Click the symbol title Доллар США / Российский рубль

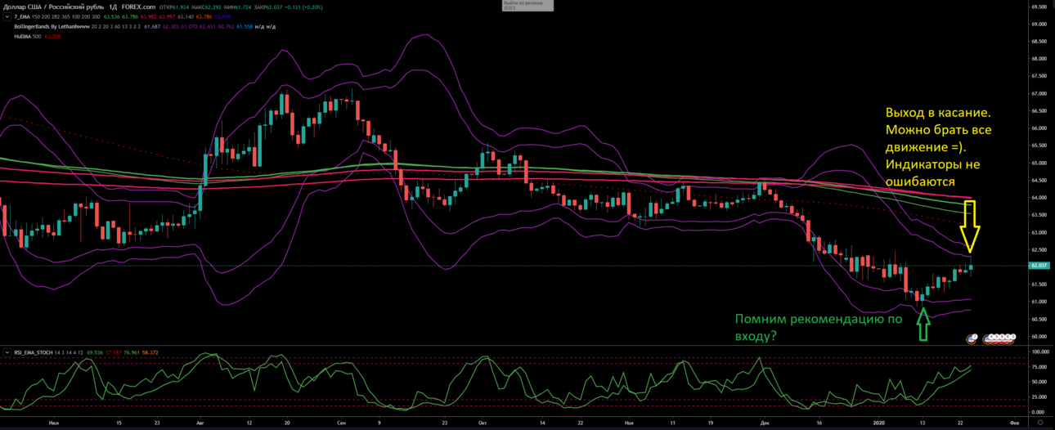(53, 7)
